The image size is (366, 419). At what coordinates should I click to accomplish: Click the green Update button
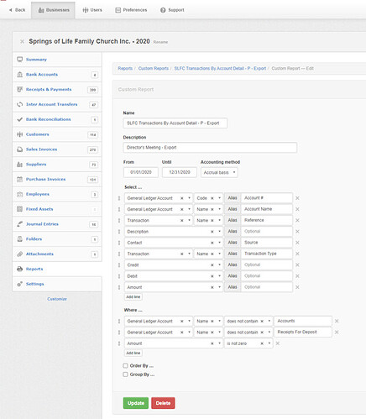click(x=136, y=403)
